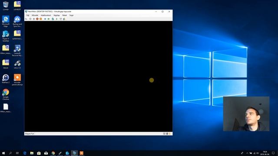Create a checkpoint using the toolbar icon

pos(53,19)
